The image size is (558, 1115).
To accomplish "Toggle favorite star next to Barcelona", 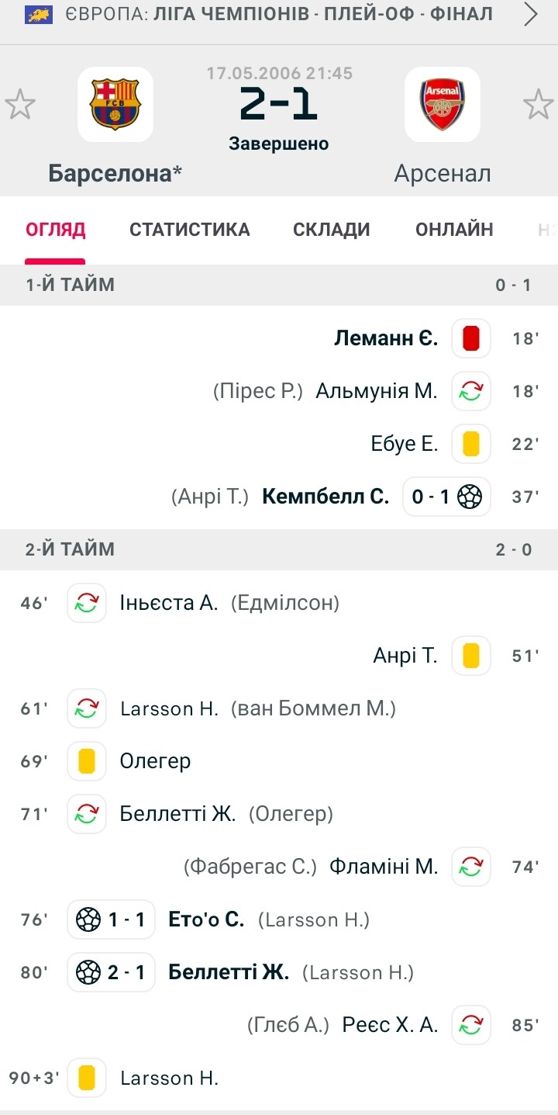I will pos(20,105).
